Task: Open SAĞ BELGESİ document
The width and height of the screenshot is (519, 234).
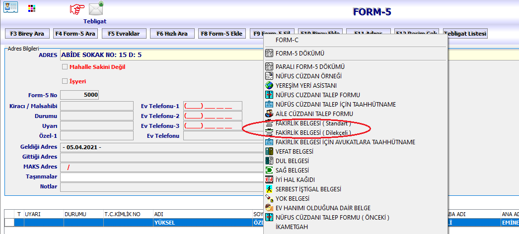Action: pyautogui.click(x=292, y=170)
